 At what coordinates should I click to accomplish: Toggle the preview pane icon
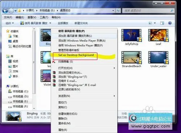tap(162, 23)
